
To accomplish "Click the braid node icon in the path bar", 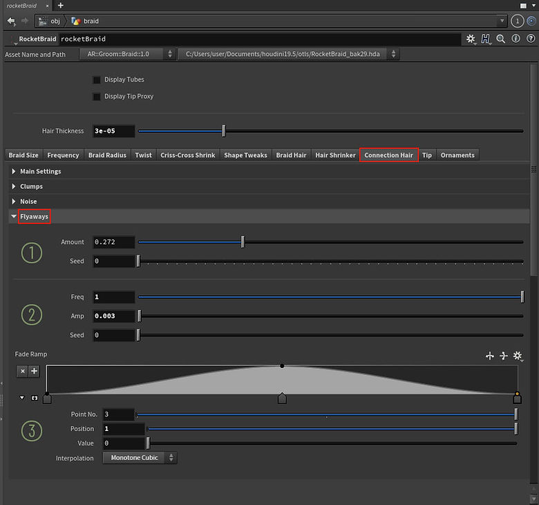I will 75,21.
